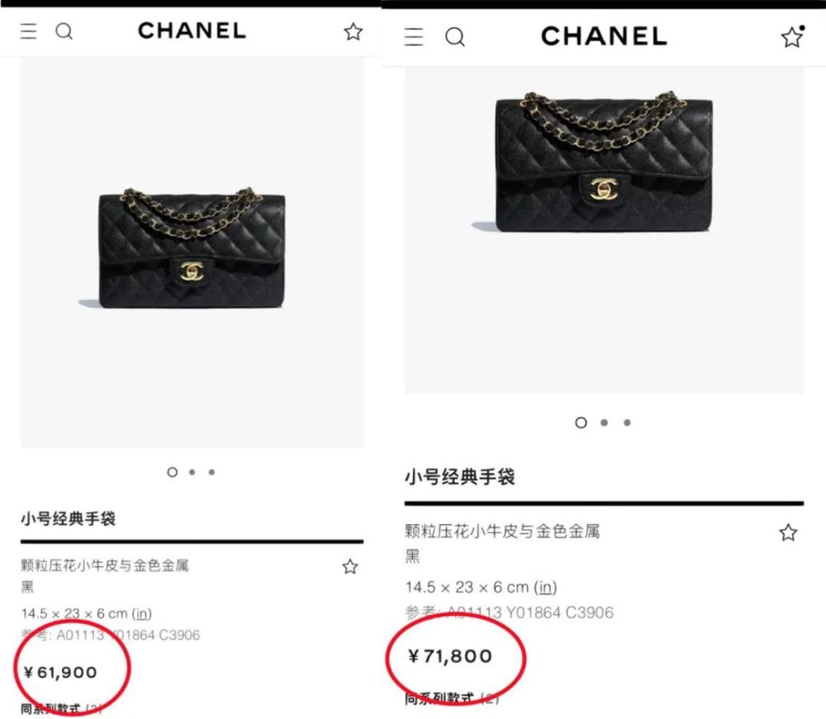Open wishlist star in left header

pos(353,31)
